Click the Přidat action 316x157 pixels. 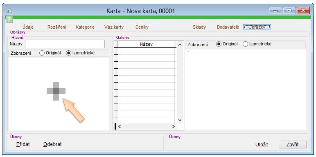(23, 144)
